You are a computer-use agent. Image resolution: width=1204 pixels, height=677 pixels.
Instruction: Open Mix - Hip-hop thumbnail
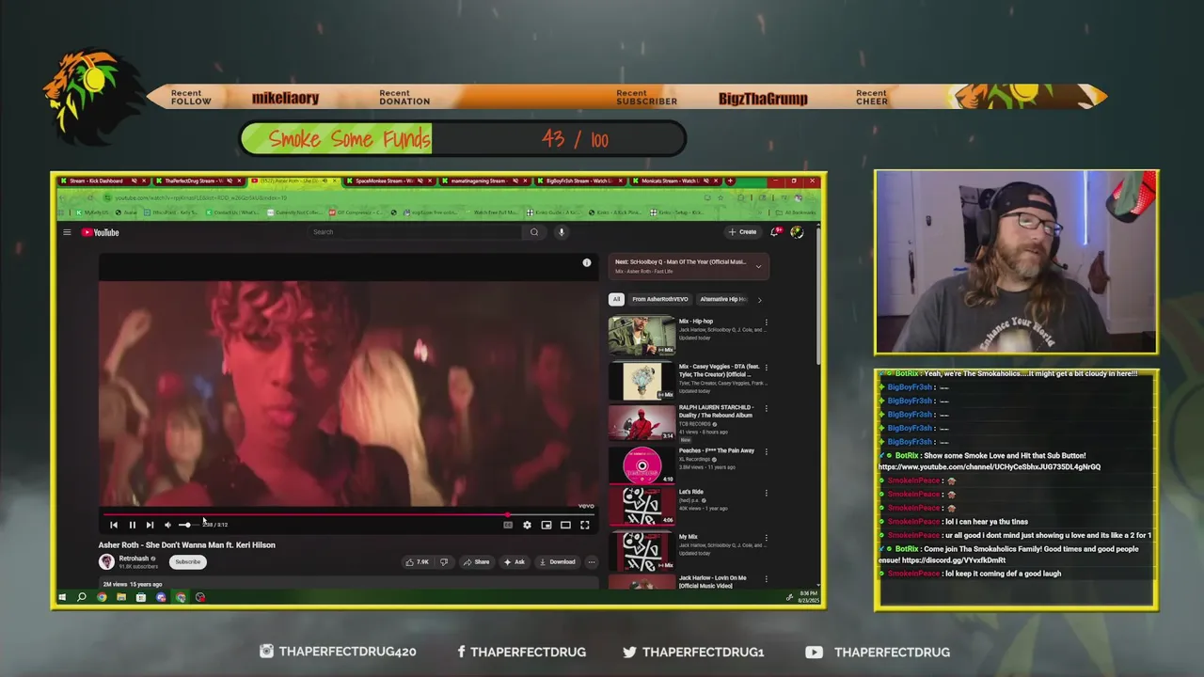point(642,336)
